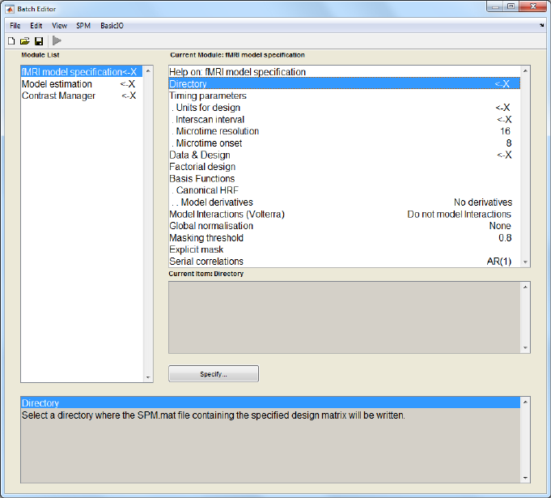The height and width of the screenshot is (498, 551).
Task: Select the Units for design row
Action: point(345,108)
